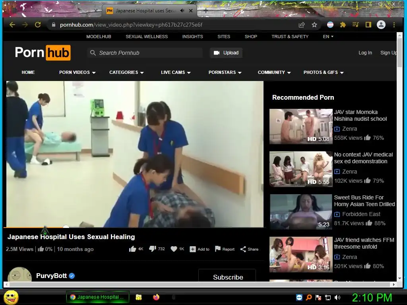
Task: Toggle the favorite heart showing 1K
Action: click(x=174, y=249)
